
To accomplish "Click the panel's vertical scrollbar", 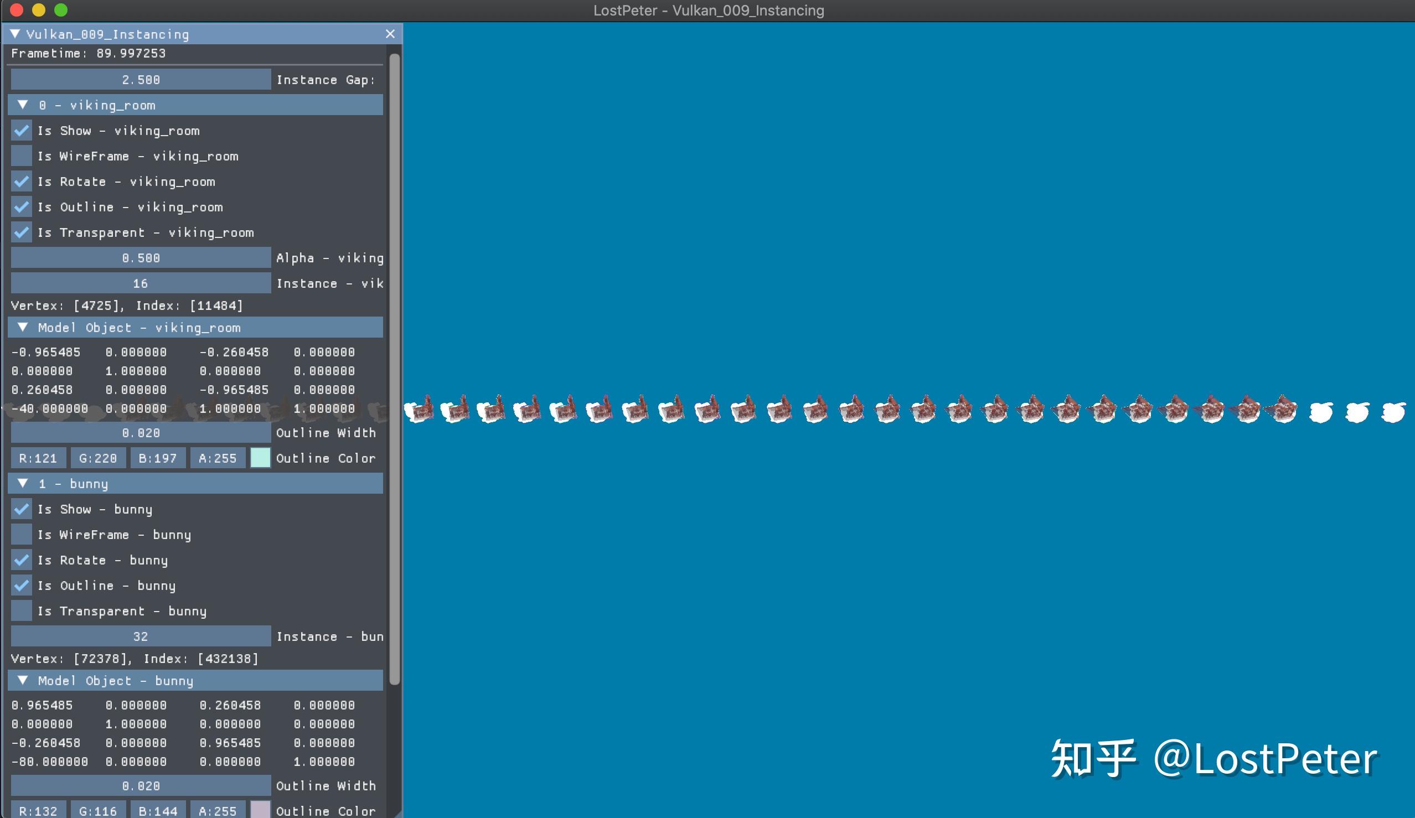I will pyautogui.click(x=395, y=369).
